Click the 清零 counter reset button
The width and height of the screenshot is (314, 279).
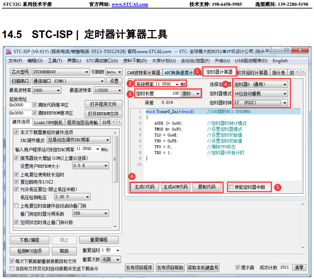click(299, 267)
